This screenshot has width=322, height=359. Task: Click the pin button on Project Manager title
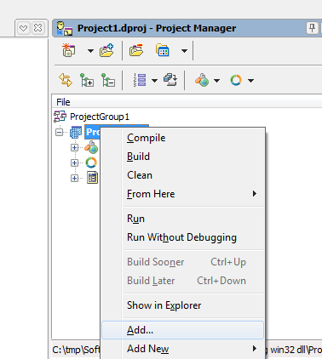(312, 28)
